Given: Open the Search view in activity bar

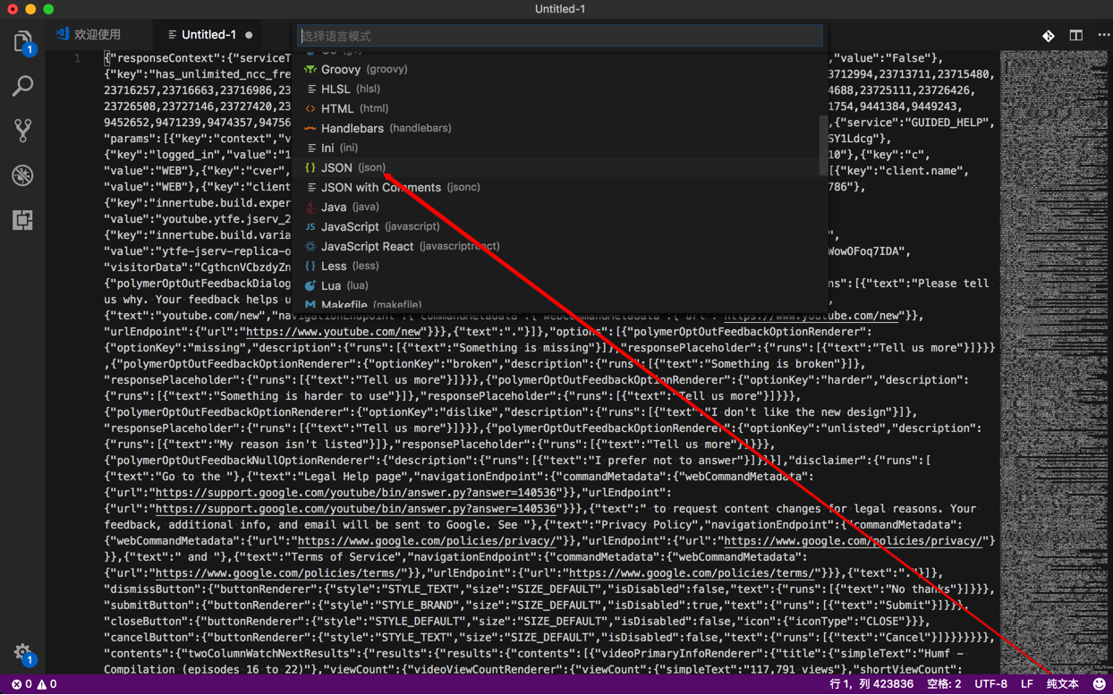Looking at the screenshot, I should coord(22,86).
